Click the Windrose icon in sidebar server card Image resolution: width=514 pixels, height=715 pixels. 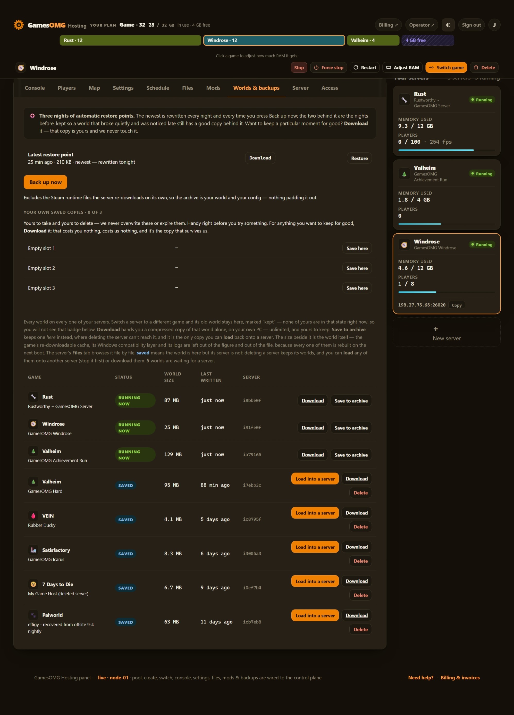(x=404, y=245)
